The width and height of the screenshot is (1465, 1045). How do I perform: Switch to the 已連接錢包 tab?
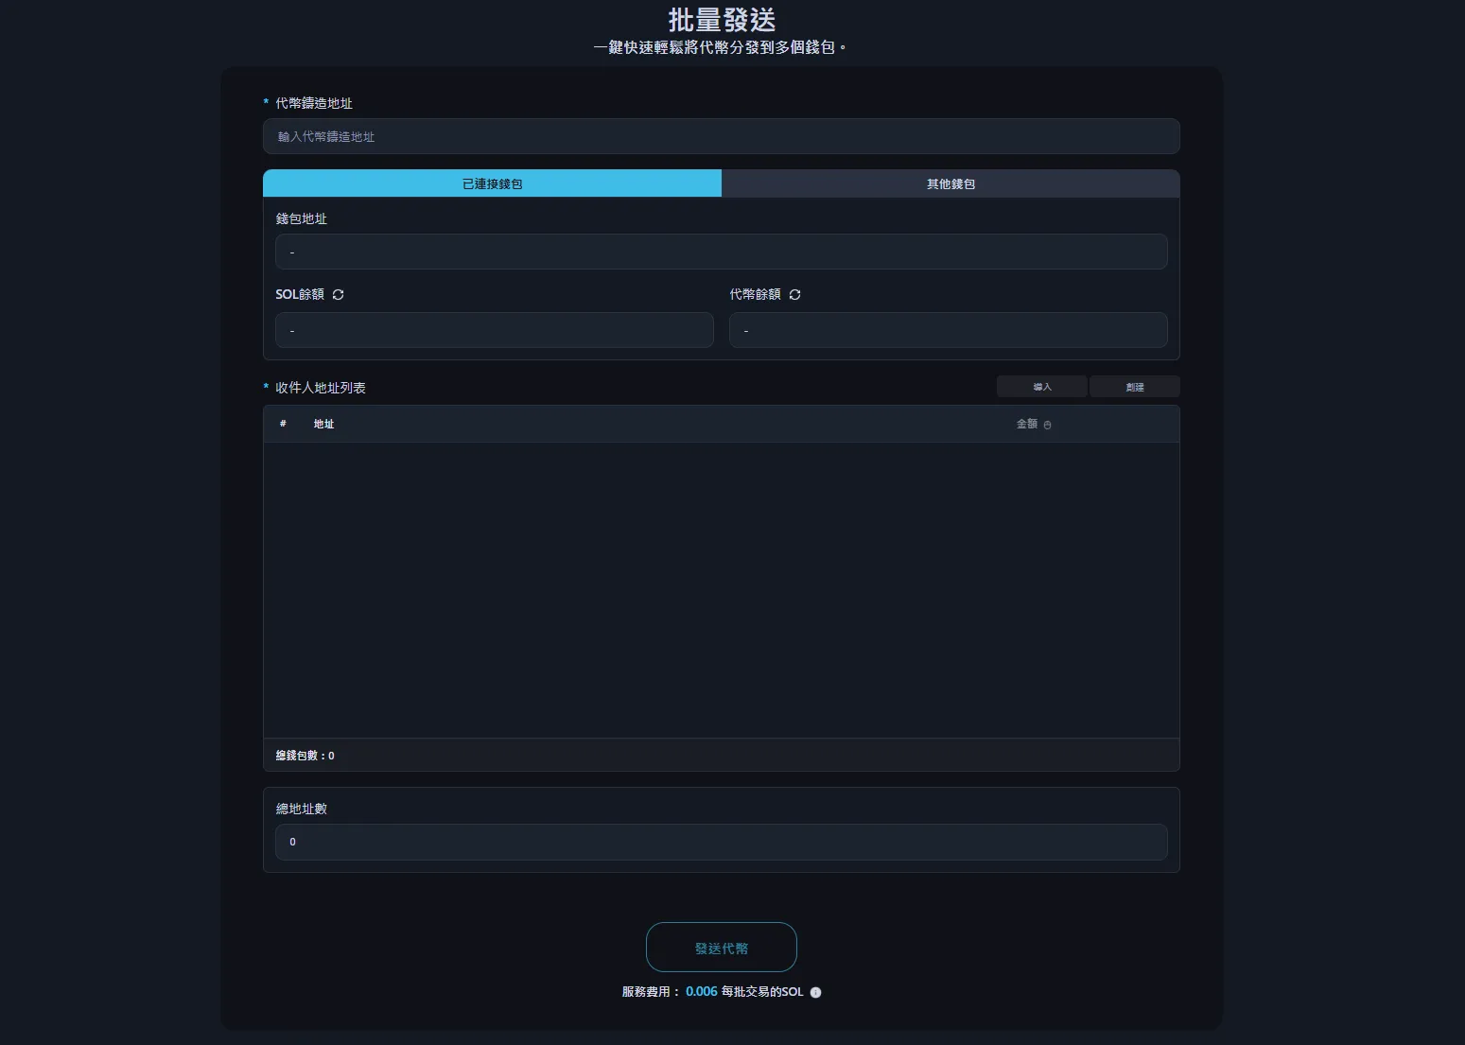point(492,183)
